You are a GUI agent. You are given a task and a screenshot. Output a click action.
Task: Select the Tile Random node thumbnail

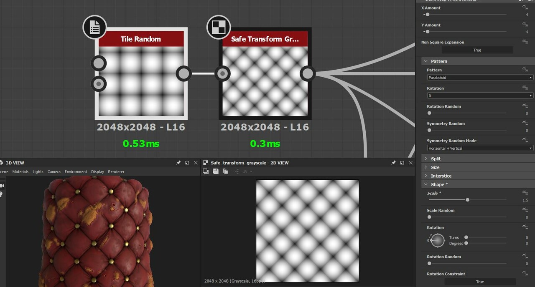[x=141, y=81]
